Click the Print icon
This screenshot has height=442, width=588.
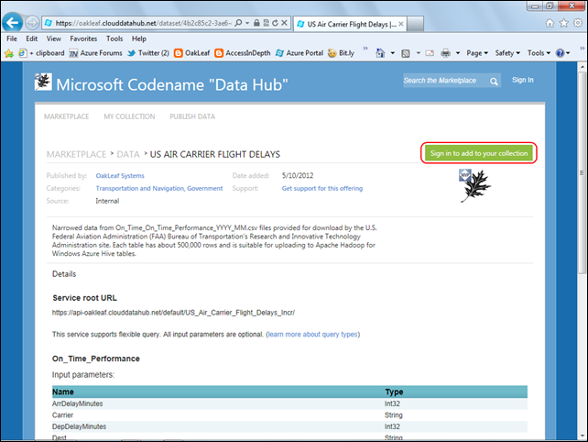[445, 53]
